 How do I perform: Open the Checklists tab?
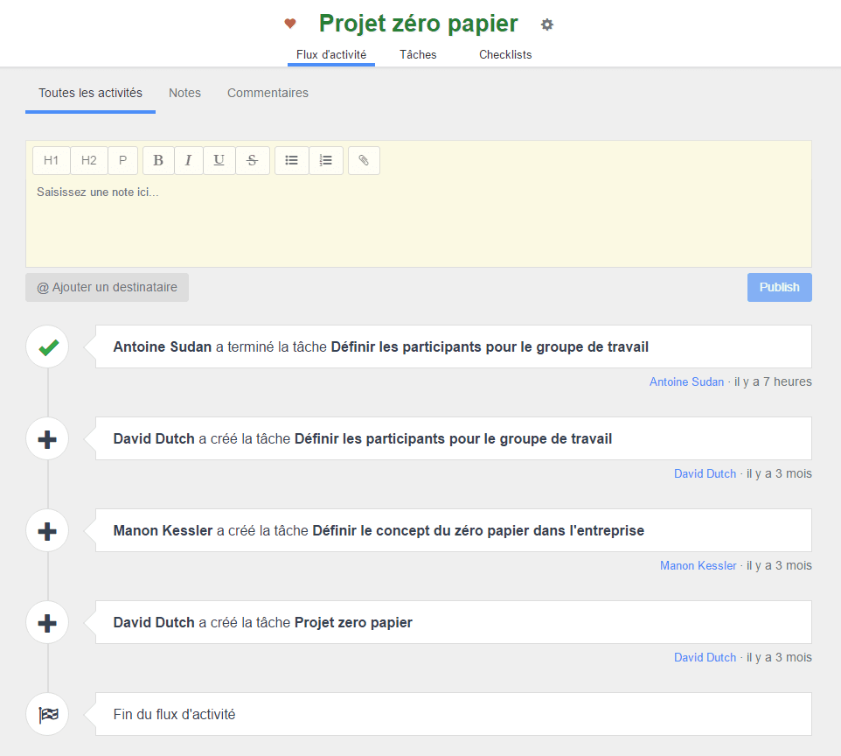pos(505,55)
